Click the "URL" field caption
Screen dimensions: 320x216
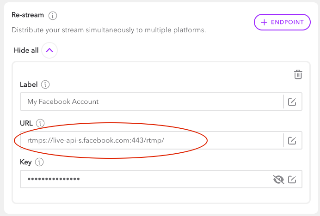click(x=26, y=123)
